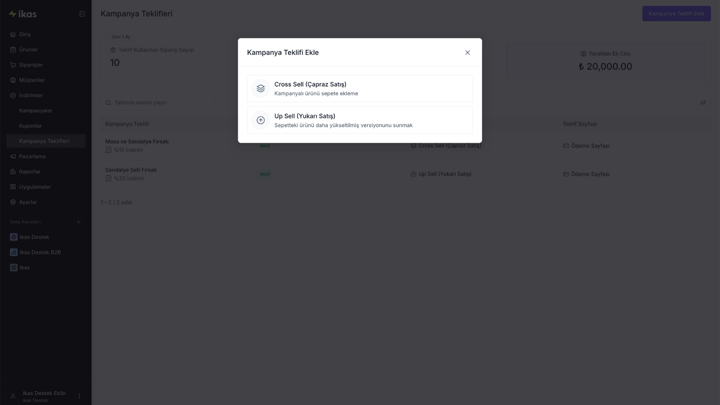Close the Kampanya Teklifi Ekle dialog
Viewport: 720px width, 405px height.
[467, 52]
